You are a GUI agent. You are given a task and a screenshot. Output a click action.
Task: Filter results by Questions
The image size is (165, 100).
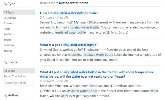click(10, 18)
